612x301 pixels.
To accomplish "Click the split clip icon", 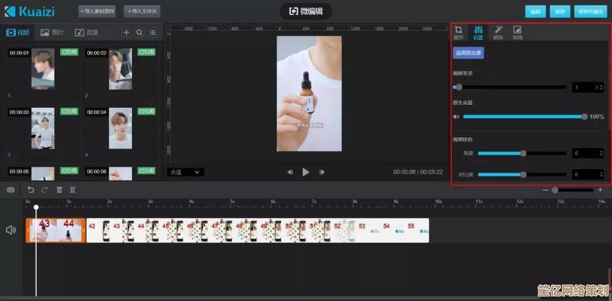I will [x=73, y=190].
